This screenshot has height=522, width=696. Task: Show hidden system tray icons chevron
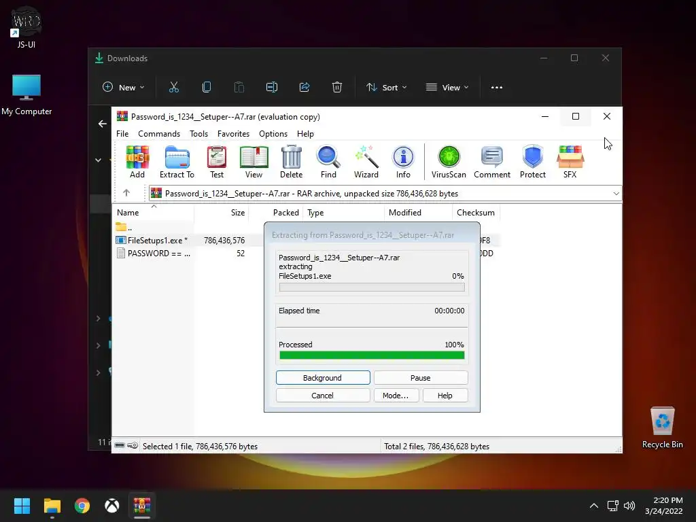(x=594, y=506)
